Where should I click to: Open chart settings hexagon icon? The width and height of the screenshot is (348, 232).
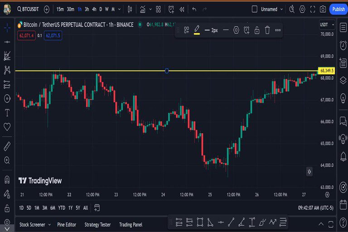point(302,9)
